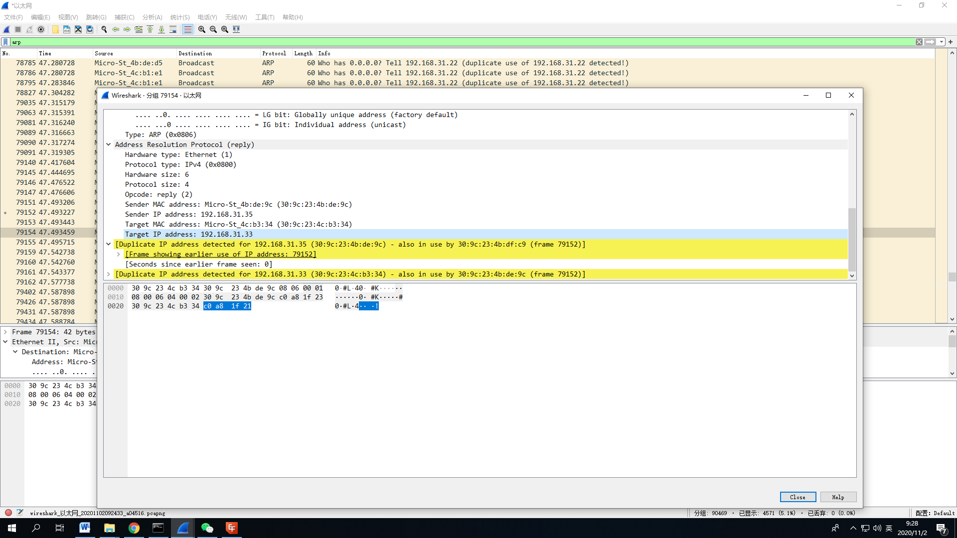Open the 分析(A) menu
957x538 pixels.
coord(152,17)
